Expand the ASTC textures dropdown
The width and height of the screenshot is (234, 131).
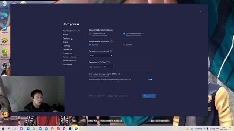point(101,67)
